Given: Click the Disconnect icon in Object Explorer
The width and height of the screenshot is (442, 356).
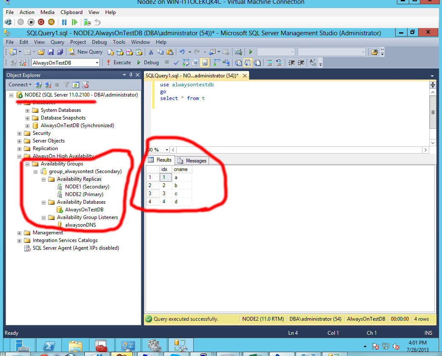Looking at the screenshot, I should (x=47, y=85).
